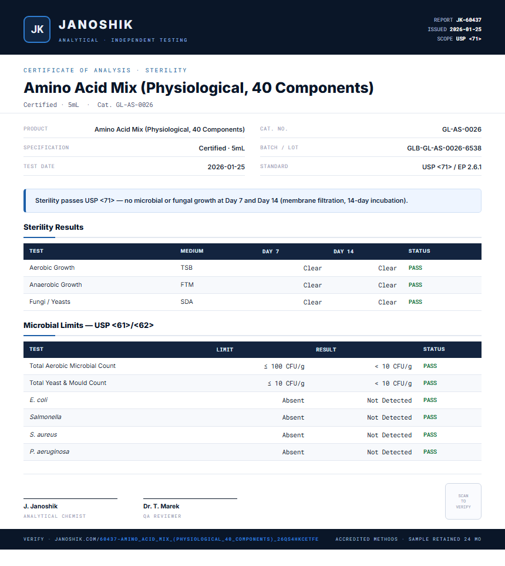Click the JK logo icon
Screen dimensions: 505x566
point(37,29)
